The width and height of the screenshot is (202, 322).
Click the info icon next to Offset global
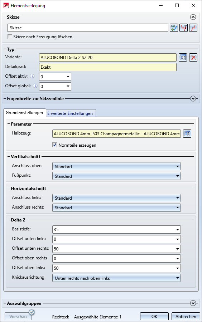35,86
